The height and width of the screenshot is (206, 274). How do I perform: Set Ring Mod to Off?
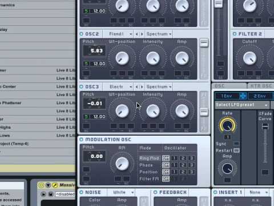pos(166,158)
